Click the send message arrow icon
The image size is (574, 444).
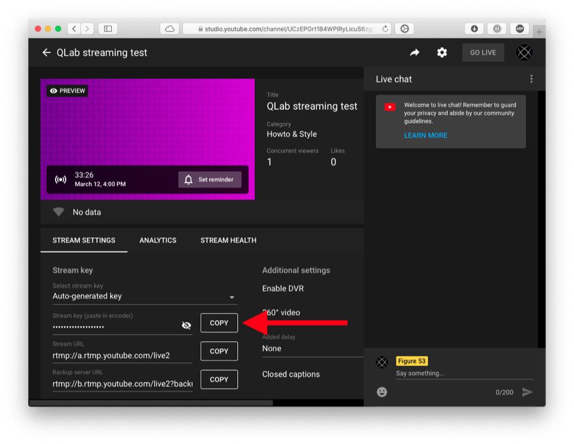[527, 392]
